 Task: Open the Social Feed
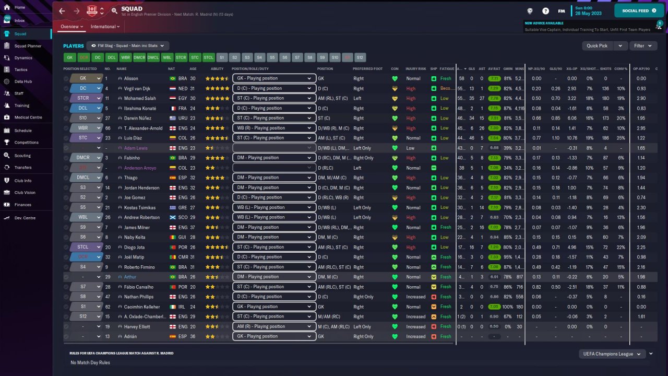639,10
